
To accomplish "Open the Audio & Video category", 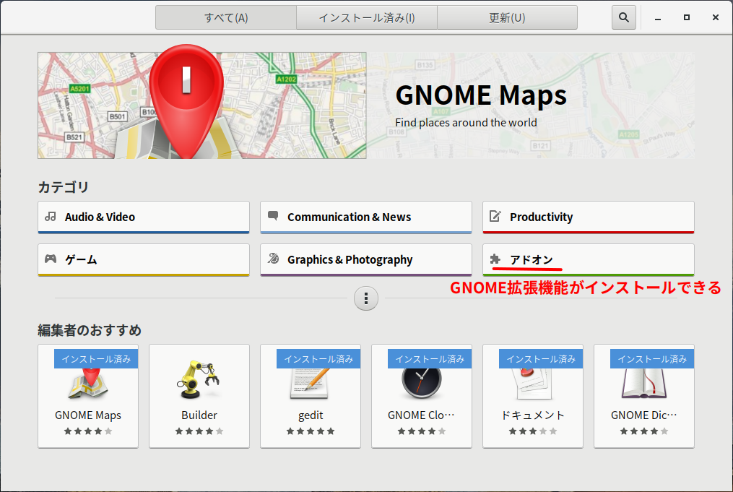I will click(x=144, y=217).
